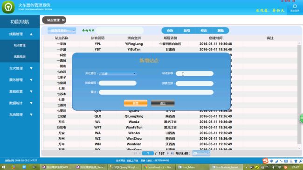Viewport: 303px width, 170px height.
Task: Switch to the frmStation_Insert taskbar window
Action: (226, 167)
